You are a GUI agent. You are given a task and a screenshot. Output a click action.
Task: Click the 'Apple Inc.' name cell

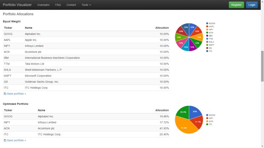tap(31, 40)
